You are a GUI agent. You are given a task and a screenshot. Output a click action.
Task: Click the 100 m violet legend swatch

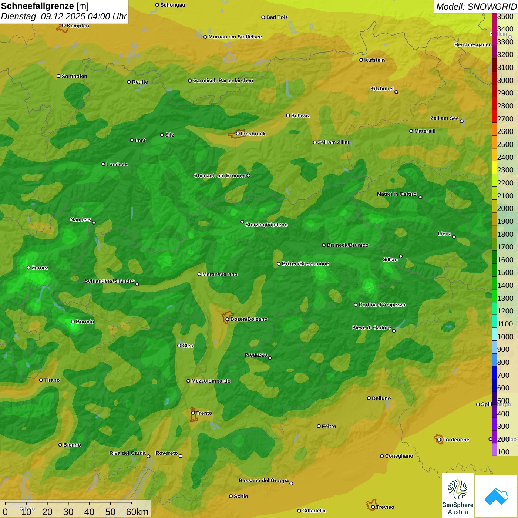[x=494, y=450]
